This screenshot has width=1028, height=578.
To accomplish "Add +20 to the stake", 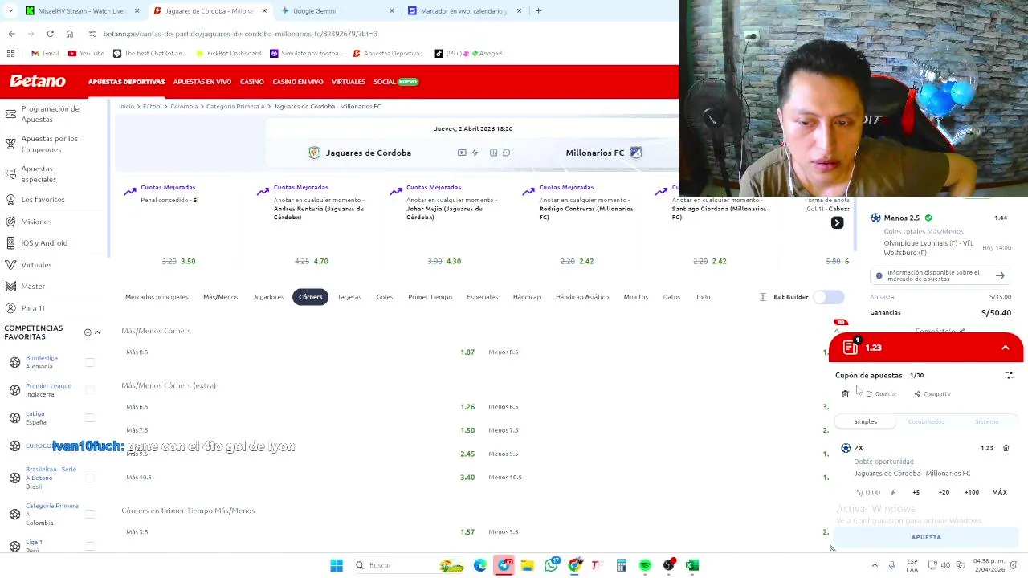I will [x=944, y=492].
